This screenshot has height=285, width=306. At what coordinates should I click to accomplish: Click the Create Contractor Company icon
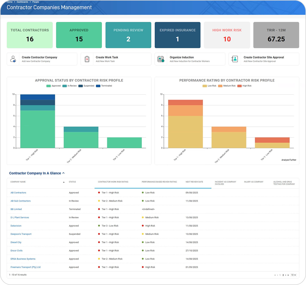13,59
